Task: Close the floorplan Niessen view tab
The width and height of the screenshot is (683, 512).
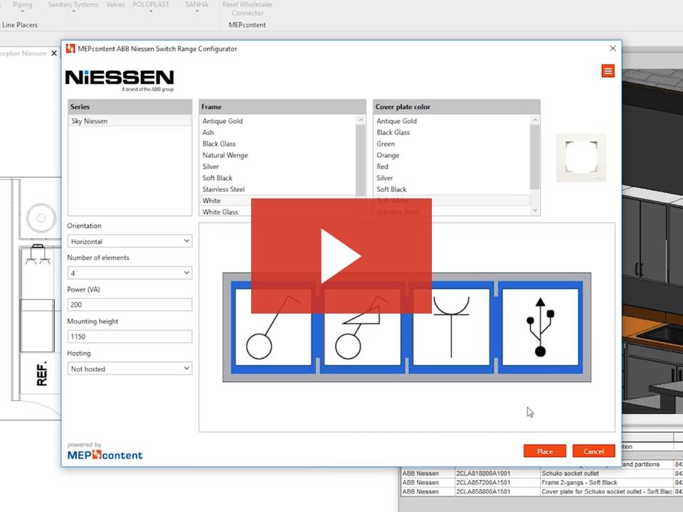Action: coord(54,53)
